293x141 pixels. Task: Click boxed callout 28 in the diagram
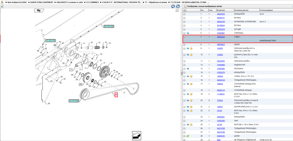[81, 85]
